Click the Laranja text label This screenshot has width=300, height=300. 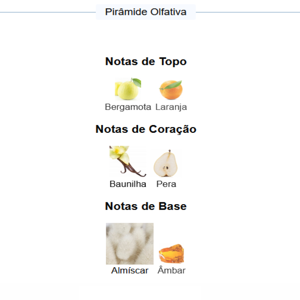pos(171,107)
